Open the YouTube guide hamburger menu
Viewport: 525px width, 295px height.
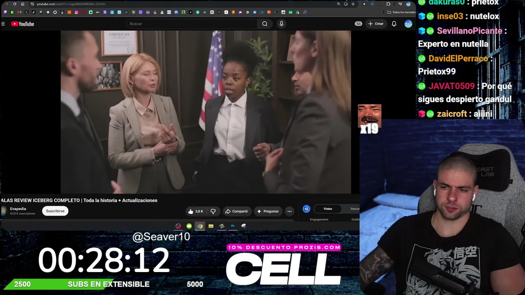point(3,24)
